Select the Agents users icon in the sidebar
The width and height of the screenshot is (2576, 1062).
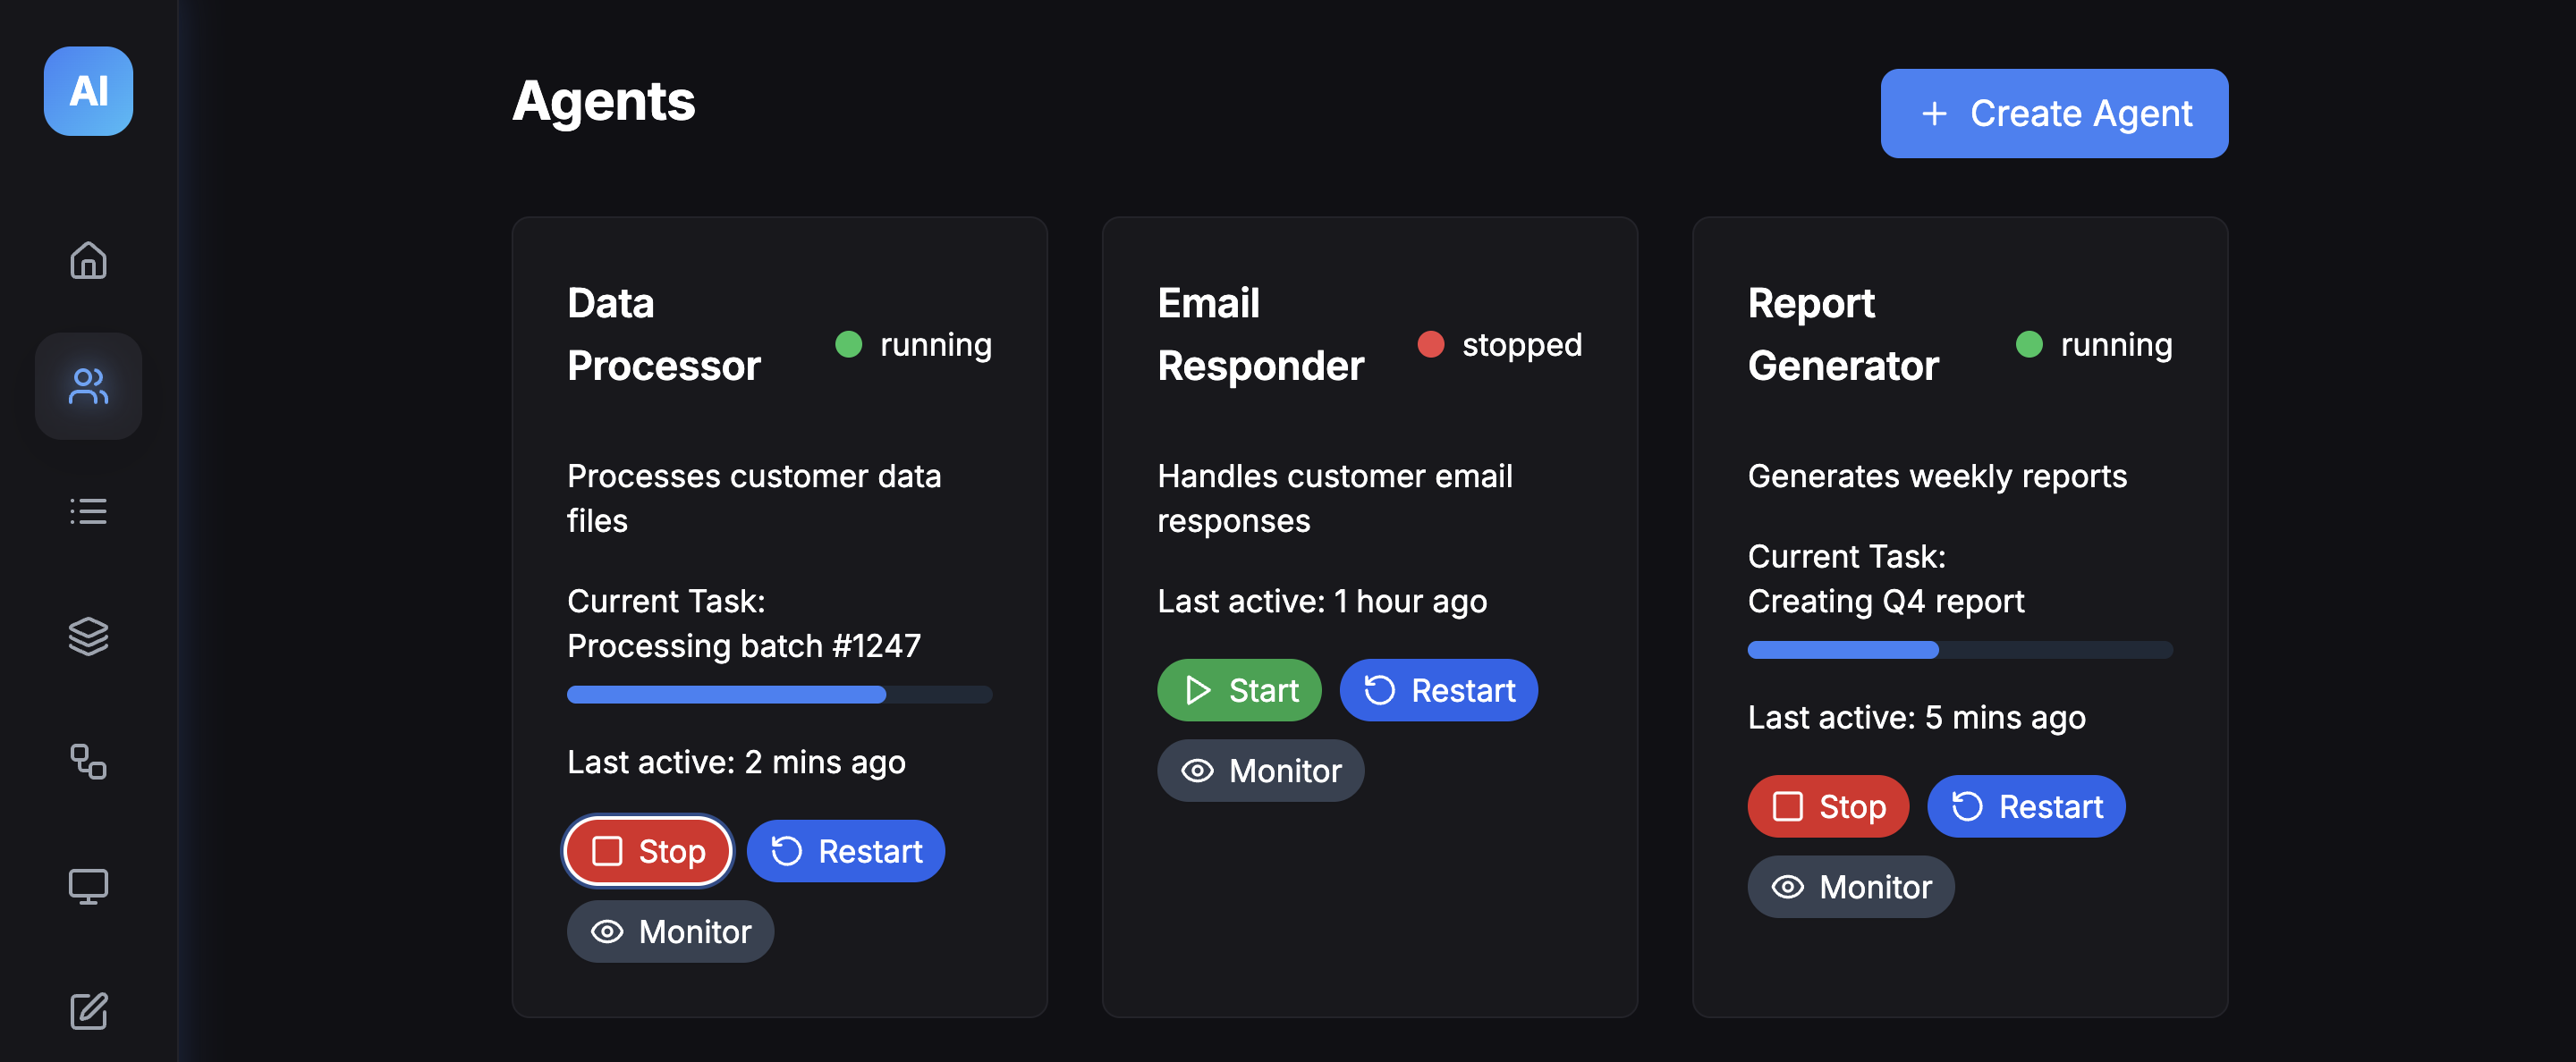point(88,385)
